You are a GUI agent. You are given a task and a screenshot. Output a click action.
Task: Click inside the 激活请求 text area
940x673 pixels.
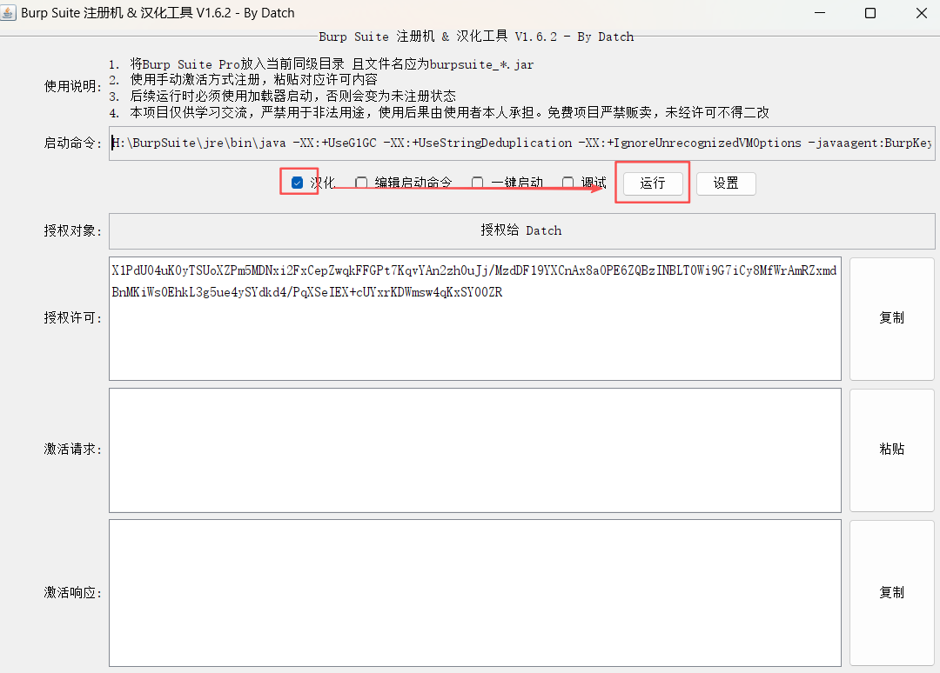pyautogui.click(x=475, y=450)
